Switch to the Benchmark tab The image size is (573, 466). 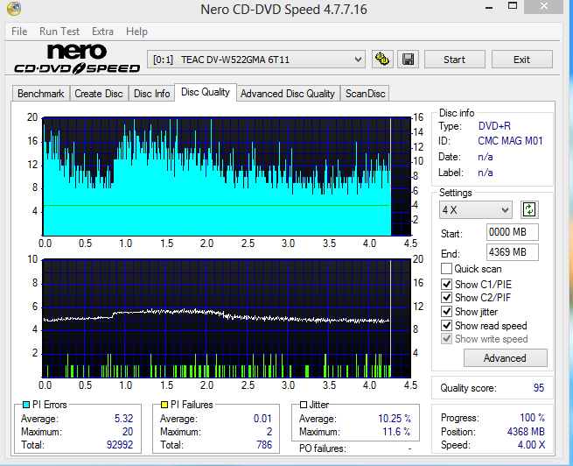pos(40,94)
